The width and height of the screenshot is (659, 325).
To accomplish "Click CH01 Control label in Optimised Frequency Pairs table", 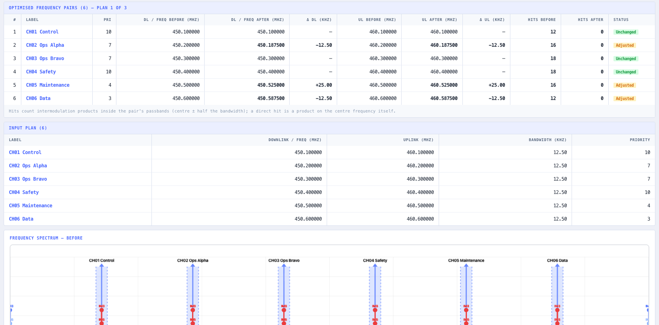I will pyautogui.click(x=42, y=32).
